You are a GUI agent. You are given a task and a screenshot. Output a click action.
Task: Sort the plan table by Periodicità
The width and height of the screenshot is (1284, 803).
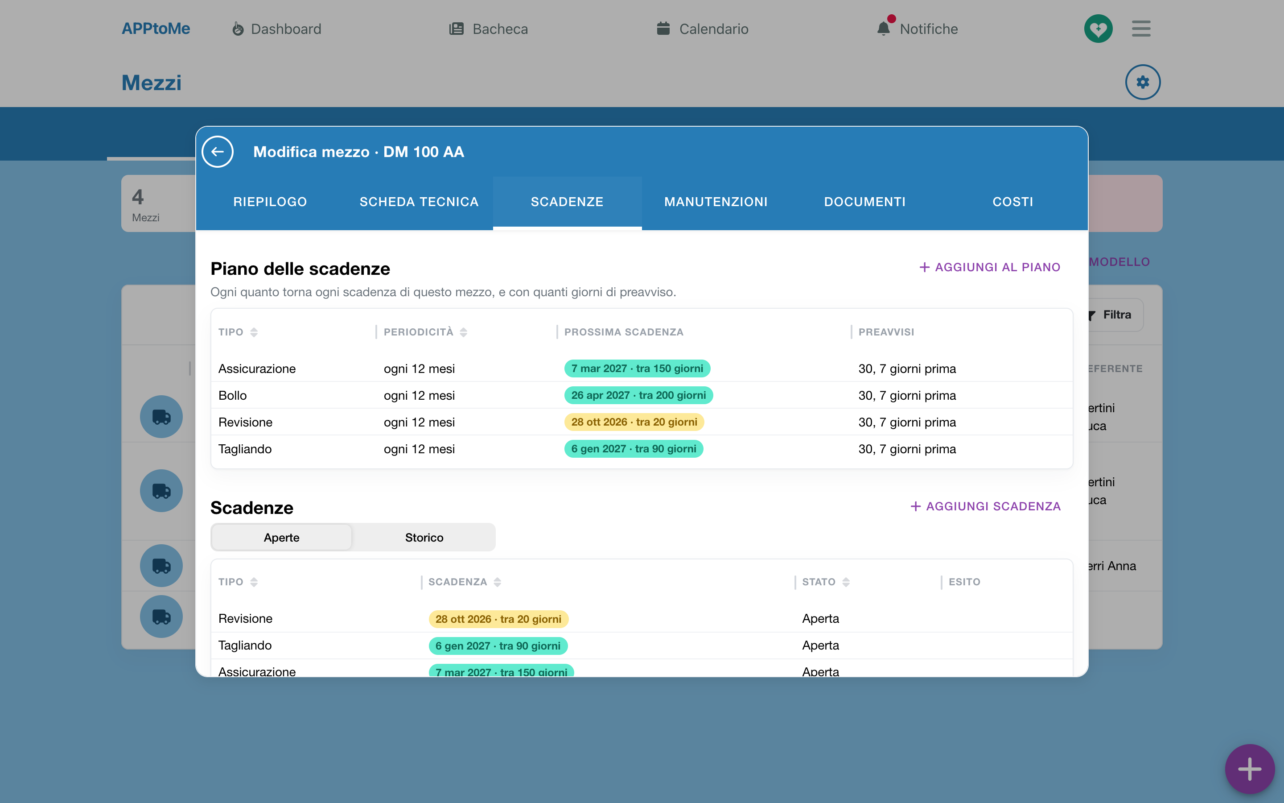tap(463, 332)
